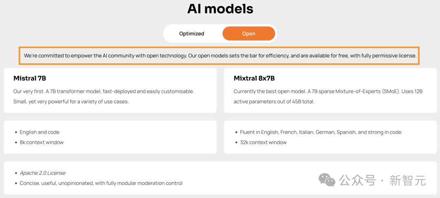The image size is (440, 198).
Task: Click the "AI models" page heading
Action: tap(220, 9)
